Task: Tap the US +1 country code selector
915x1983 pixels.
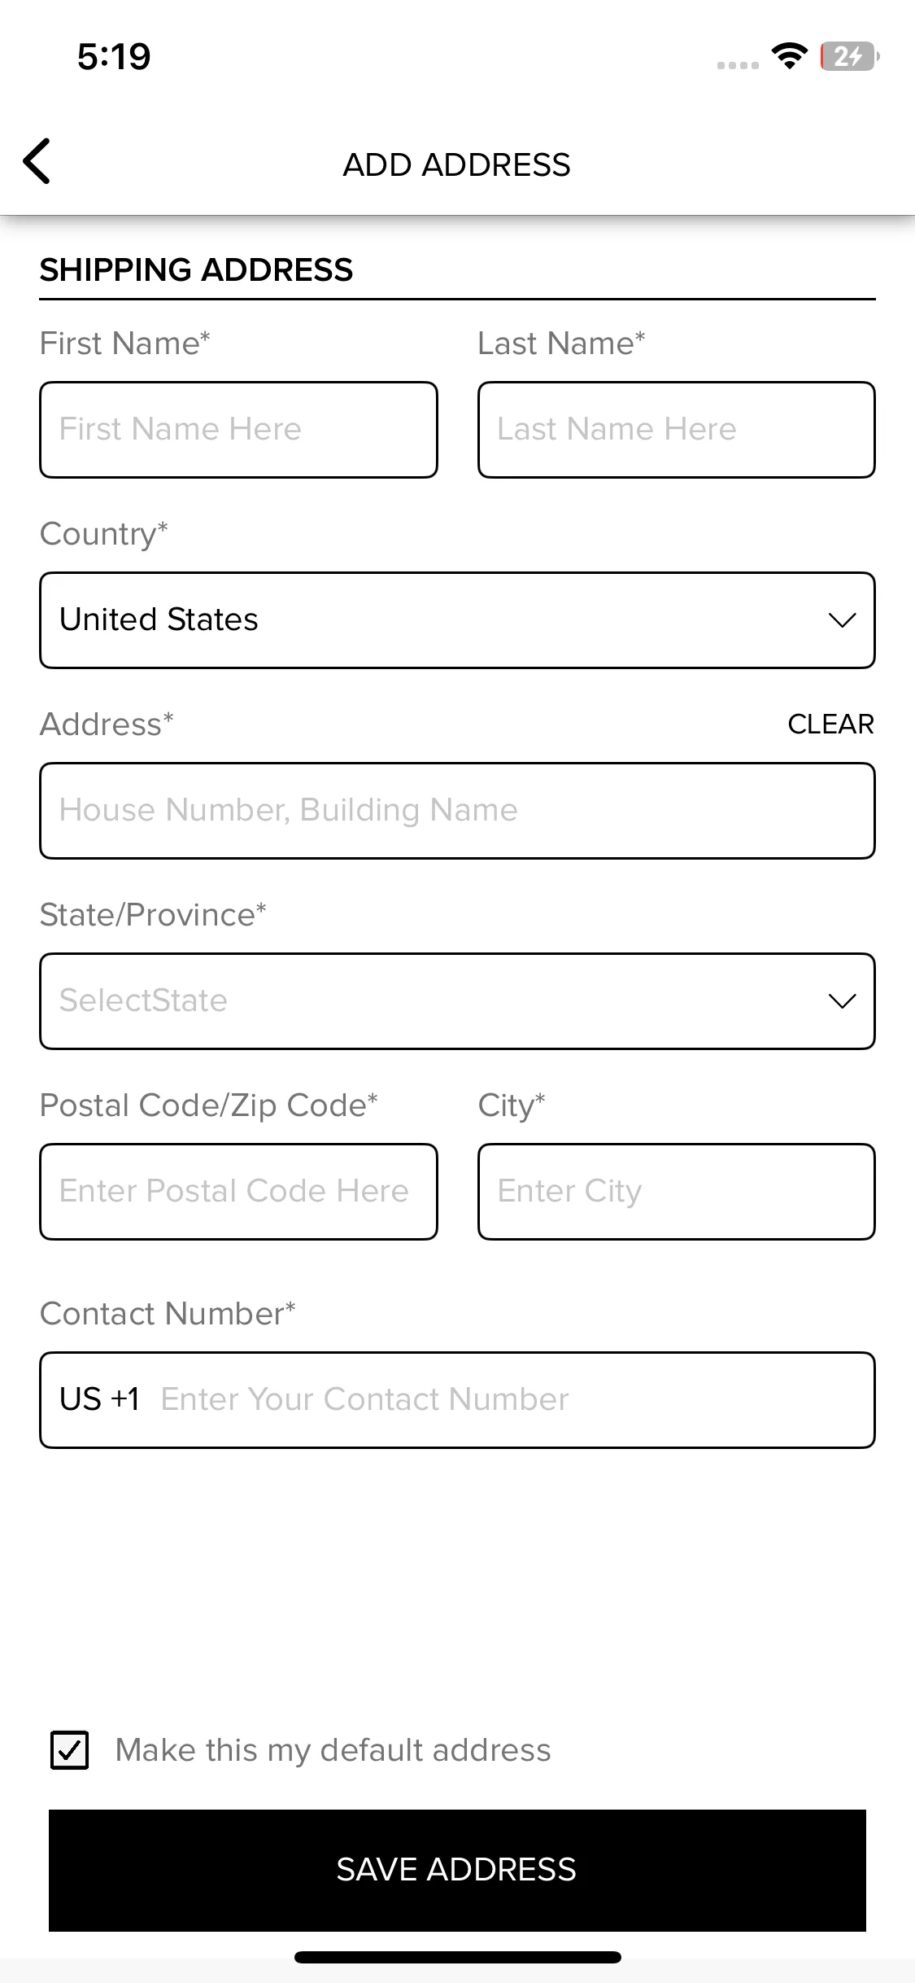Action: (99, 1399)
